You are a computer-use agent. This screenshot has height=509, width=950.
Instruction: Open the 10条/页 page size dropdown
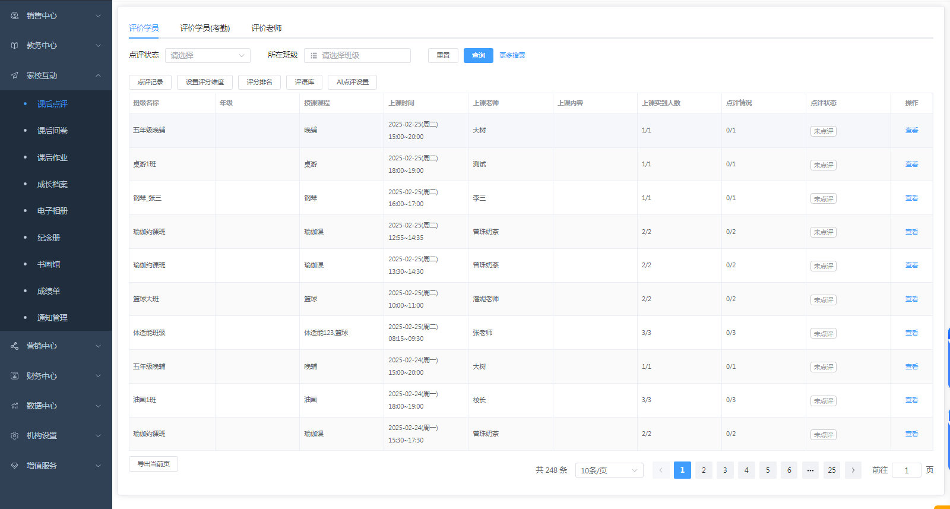[609, 470]
